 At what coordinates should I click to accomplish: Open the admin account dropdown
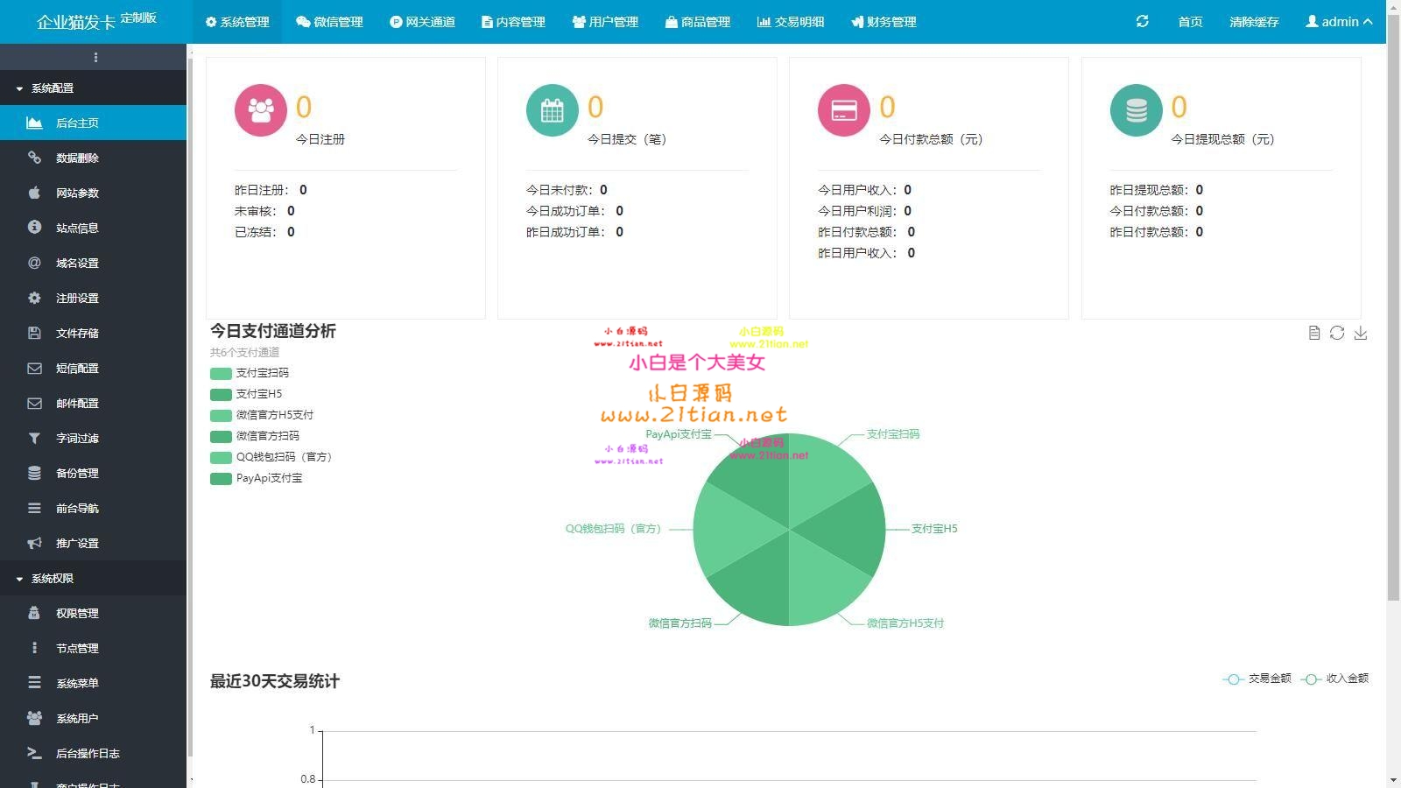(1339, 21)
